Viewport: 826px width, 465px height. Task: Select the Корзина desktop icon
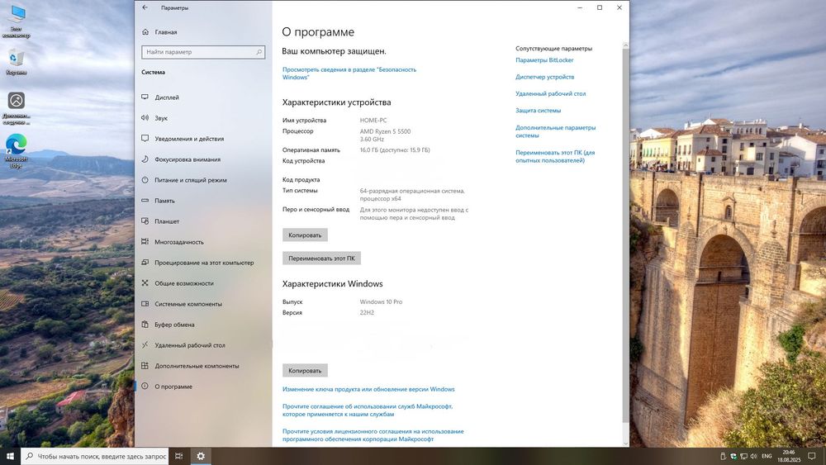pyautogui.click(x=17, y=62)
